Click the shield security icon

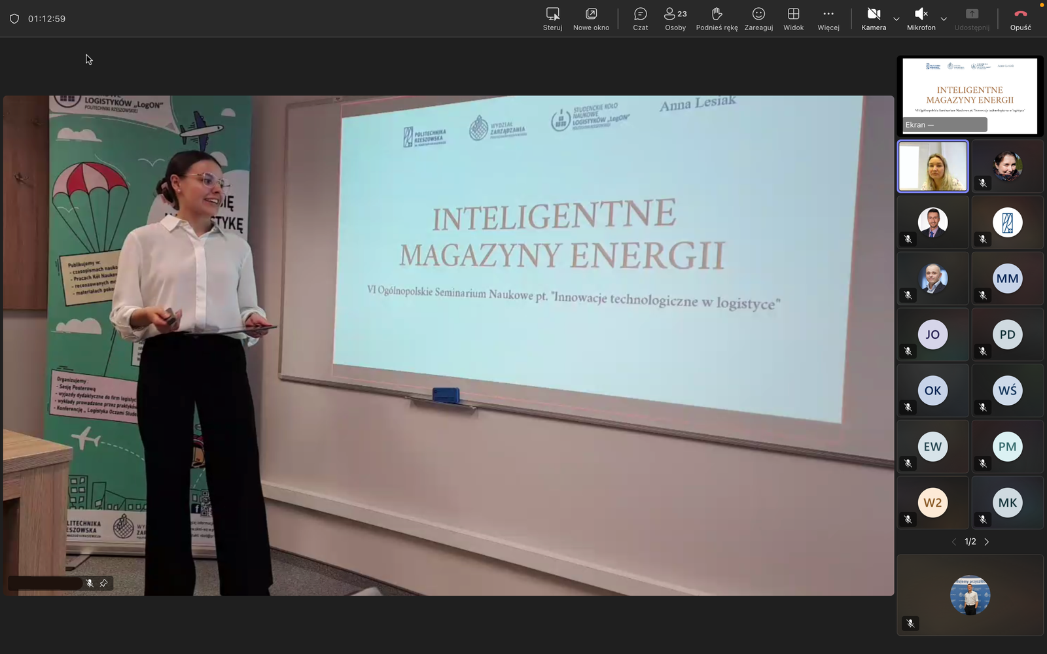tap(14, 19)
